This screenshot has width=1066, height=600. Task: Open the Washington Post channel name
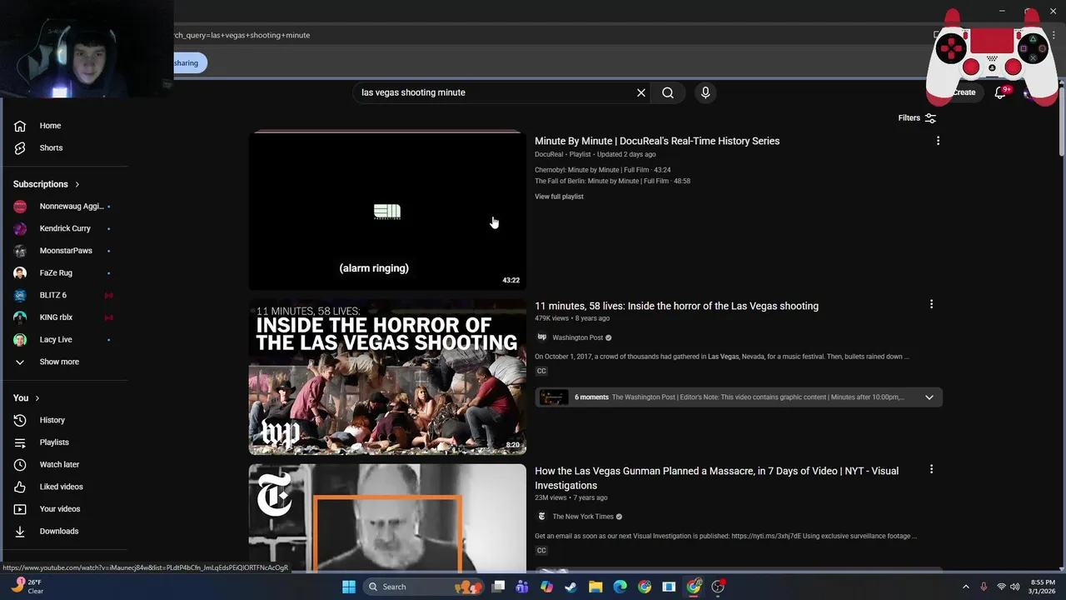point(577,337)
